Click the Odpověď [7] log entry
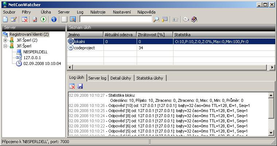Viewport: 277px width, 146px height. (x=158, y=121)
